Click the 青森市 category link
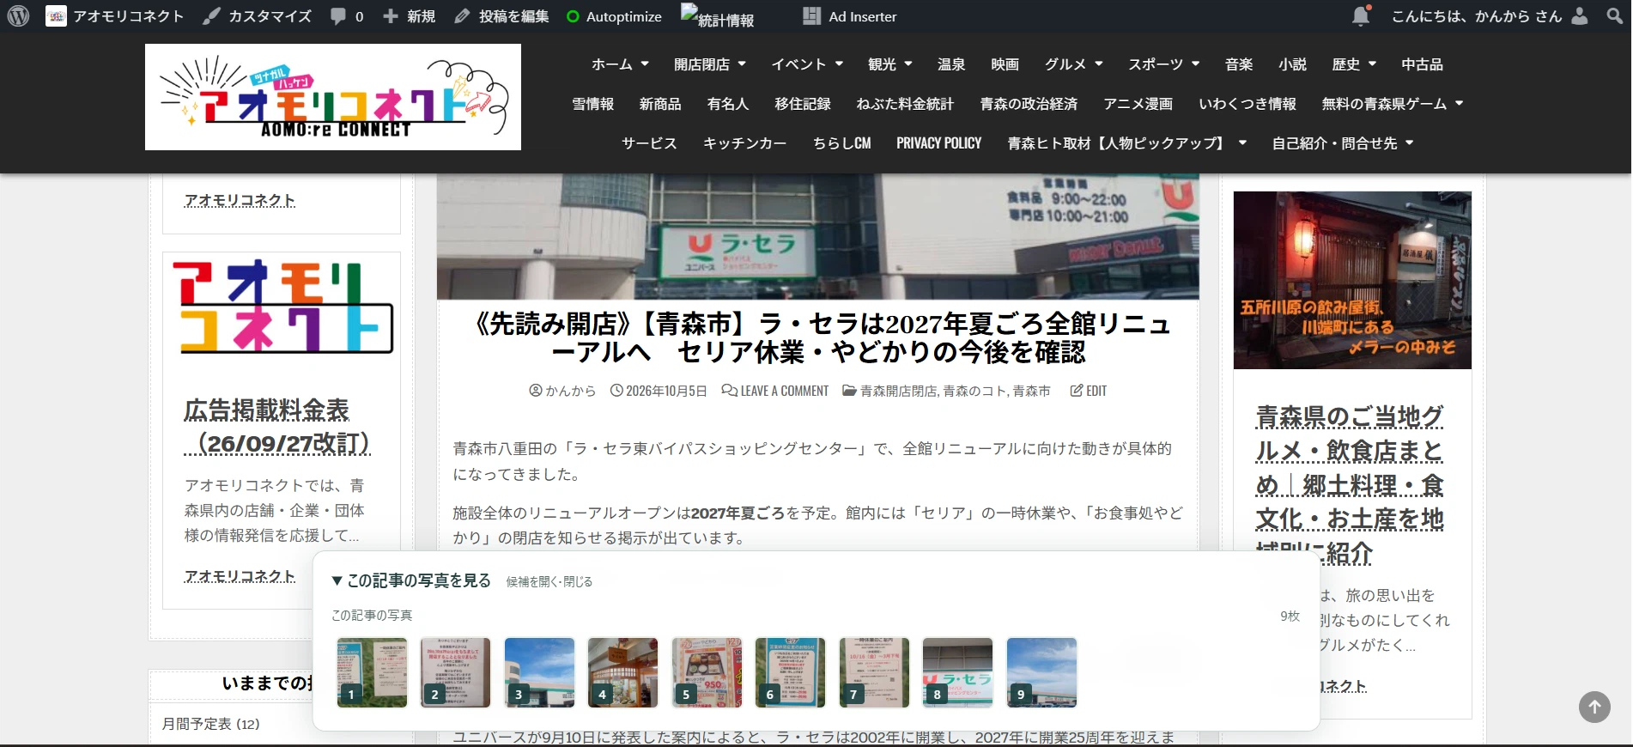The image size is (1633, 747). coord(1031,391)
